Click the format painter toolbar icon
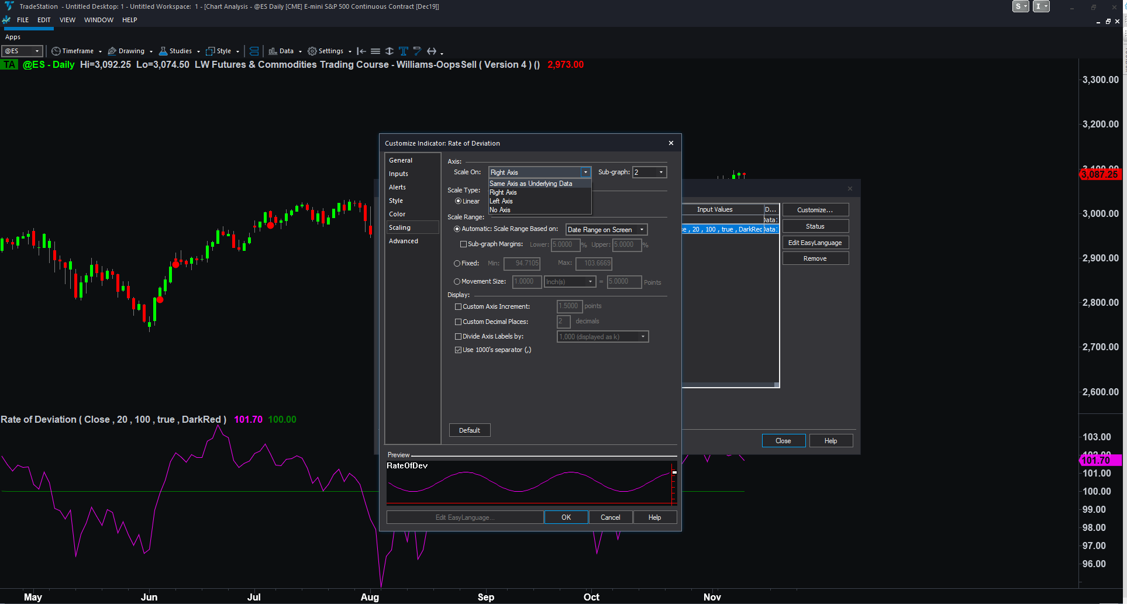 point(417,51)
